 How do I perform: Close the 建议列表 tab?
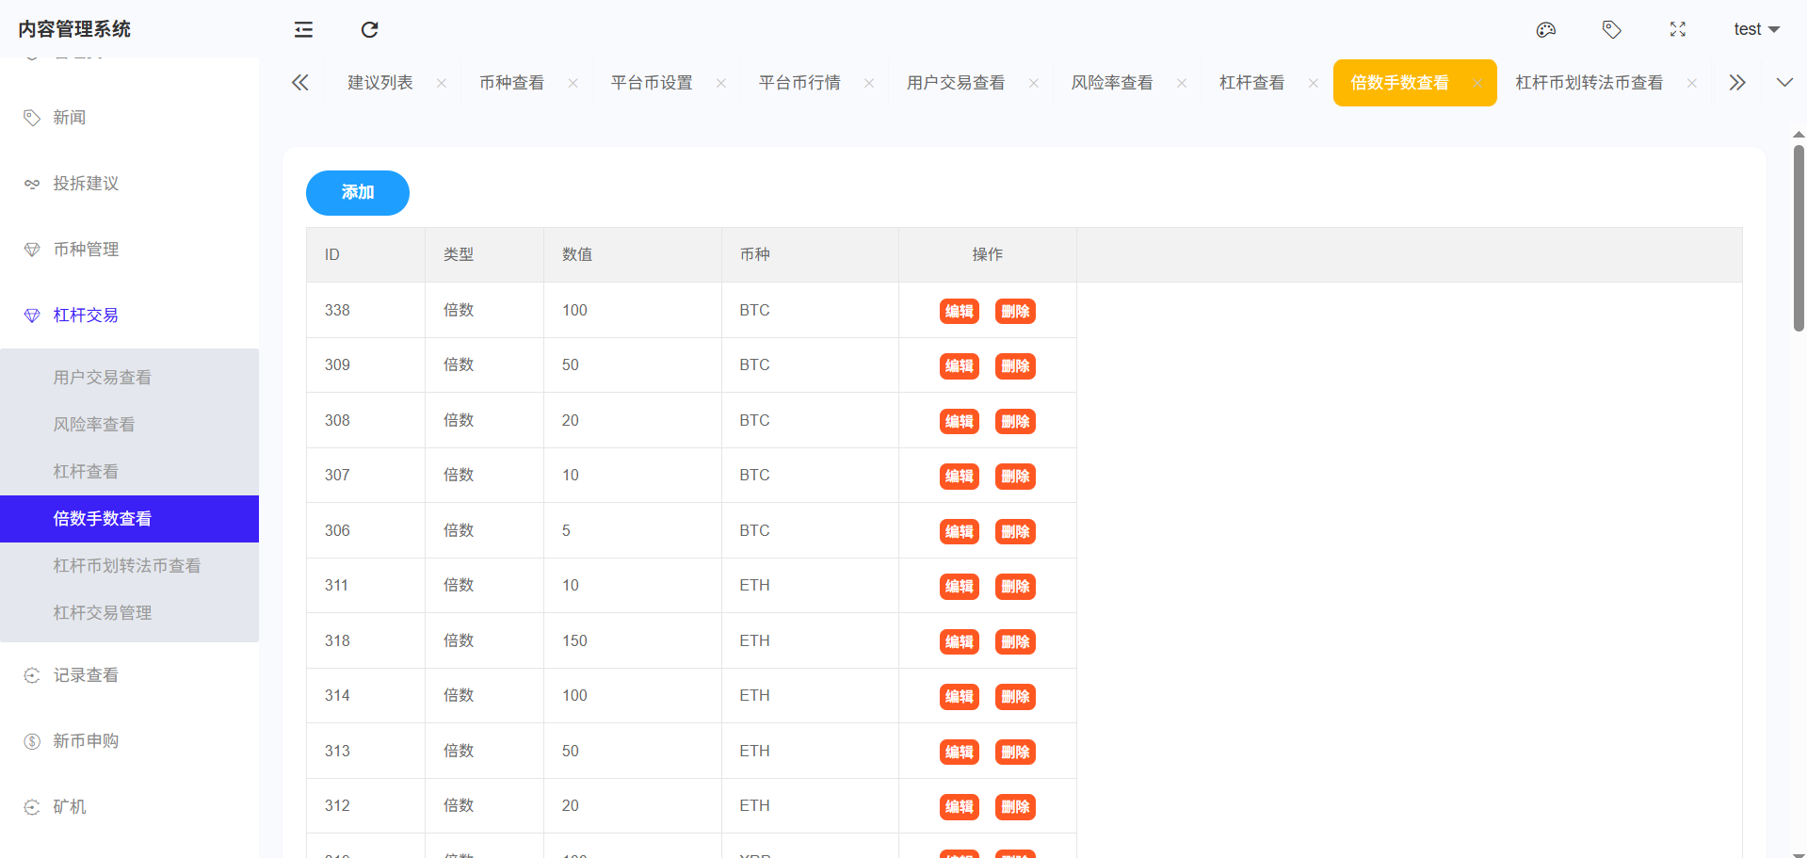coord(442,83)
